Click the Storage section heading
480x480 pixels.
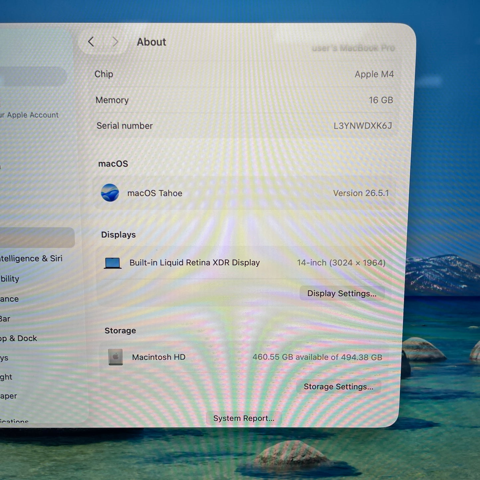[120, 331]
